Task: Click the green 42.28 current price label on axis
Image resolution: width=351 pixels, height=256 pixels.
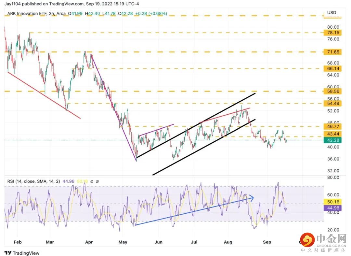Action: (333, 140)
